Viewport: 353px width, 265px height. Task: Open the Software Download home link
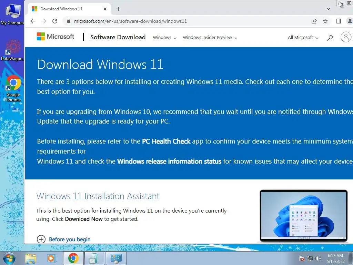pyautogui.click(x=118, y=37)
